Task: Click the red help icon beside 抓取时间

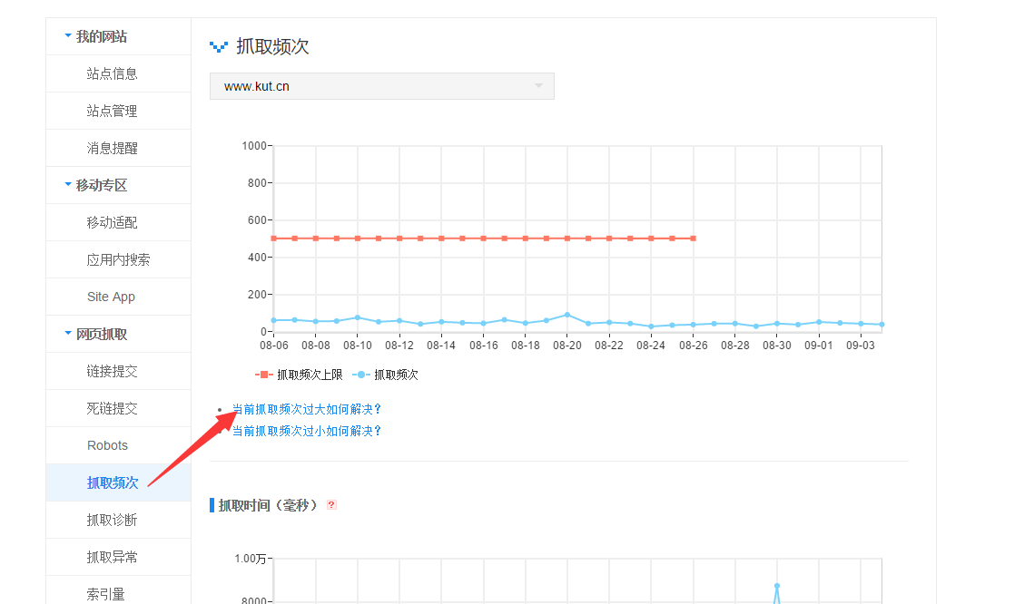Action: pos(331,505)
